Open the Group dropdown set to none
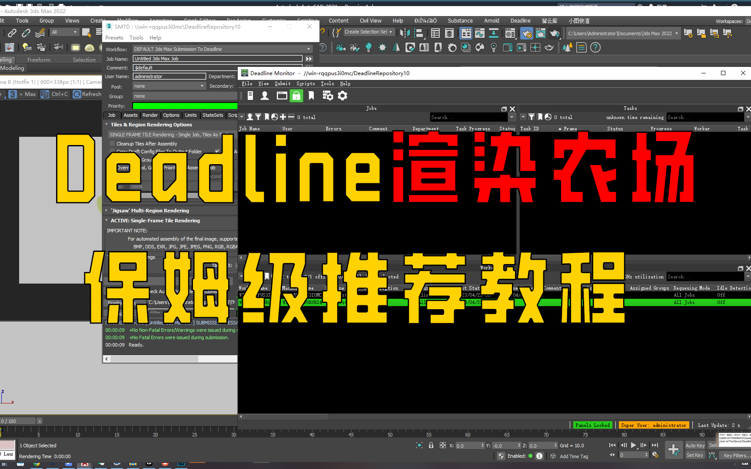This screenshot has width=751, height=469. point(185,96)
